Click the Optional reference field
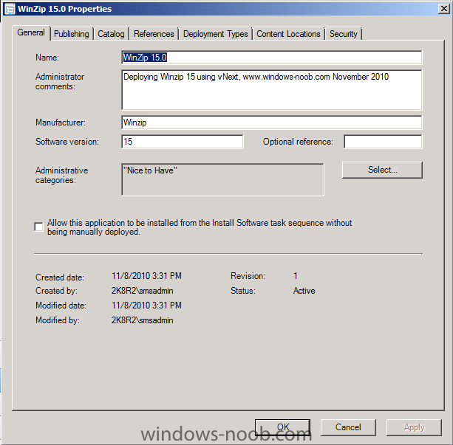The height and width of the screenshot is (445, 453). click(383, 142)
